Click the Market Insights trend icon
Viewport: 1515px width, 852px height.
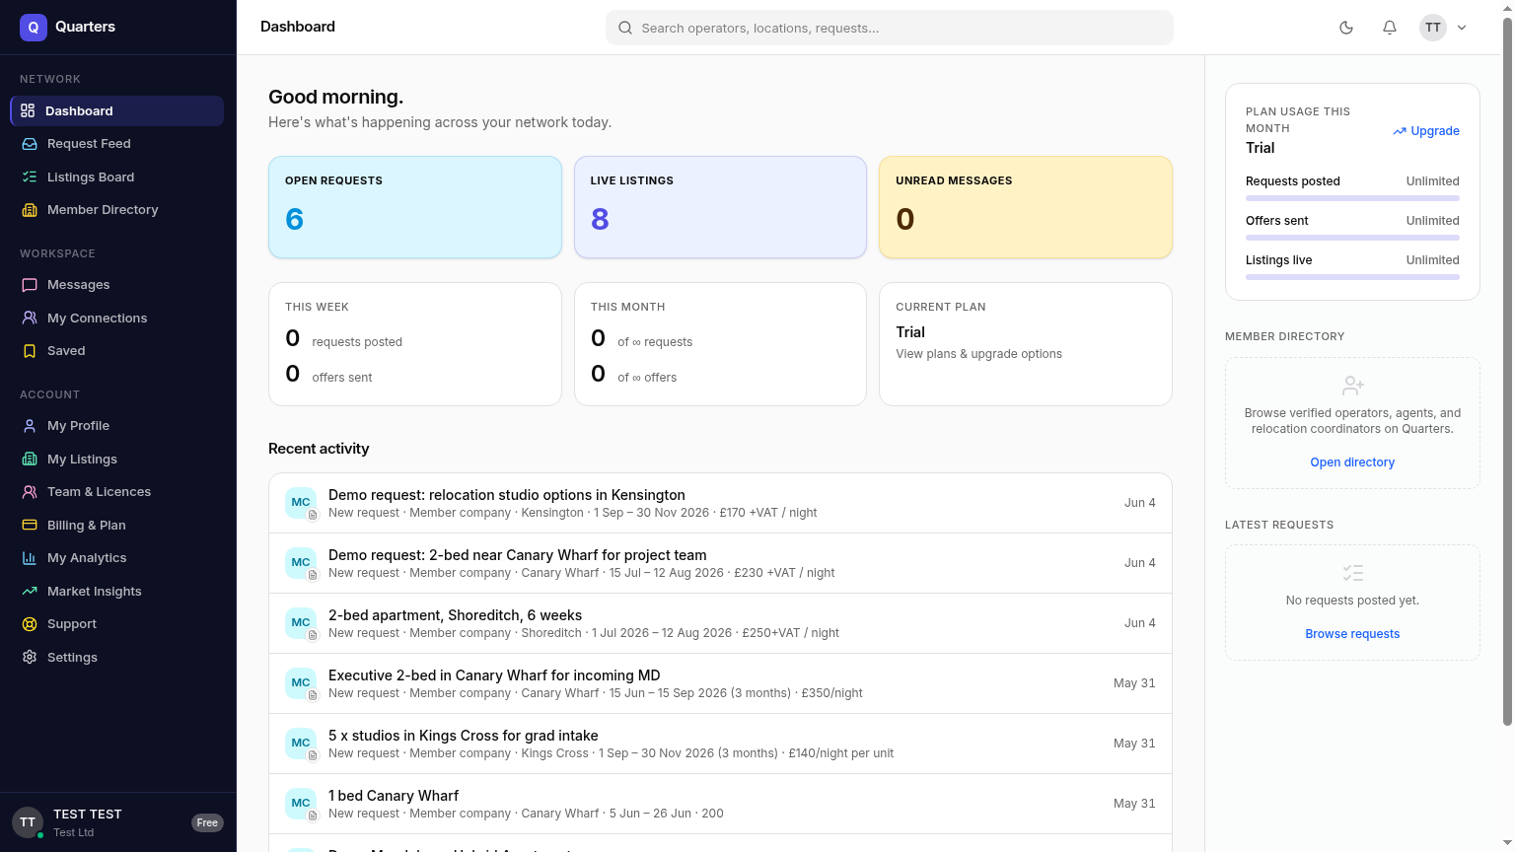[x=30, y=592]
